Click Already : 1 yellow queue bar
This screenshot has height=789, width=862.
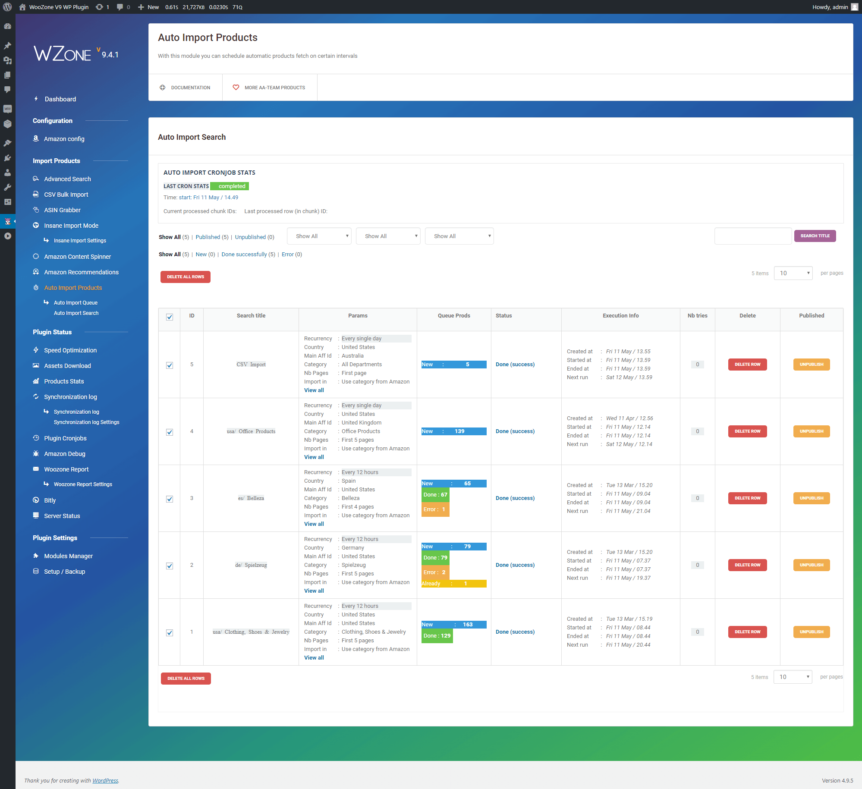pyautogui.click(x=454, y=584)
